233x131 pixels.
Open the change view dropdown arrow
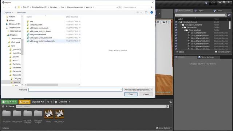pos(141,12)
